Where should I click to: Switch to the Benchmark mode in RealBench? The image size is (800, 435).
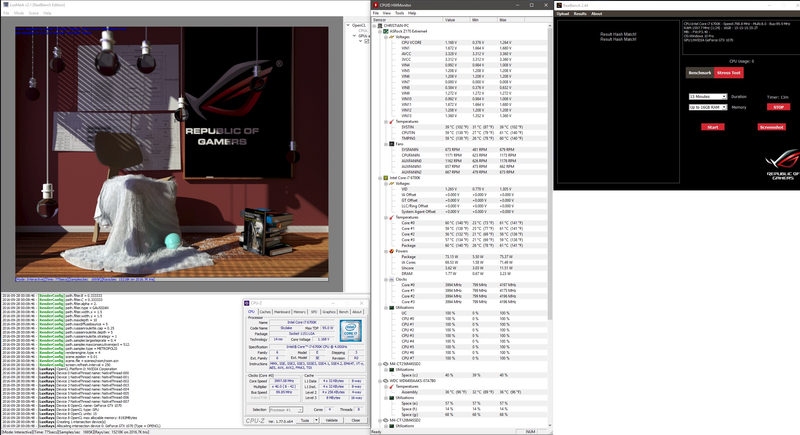click(x=699, y=73)
